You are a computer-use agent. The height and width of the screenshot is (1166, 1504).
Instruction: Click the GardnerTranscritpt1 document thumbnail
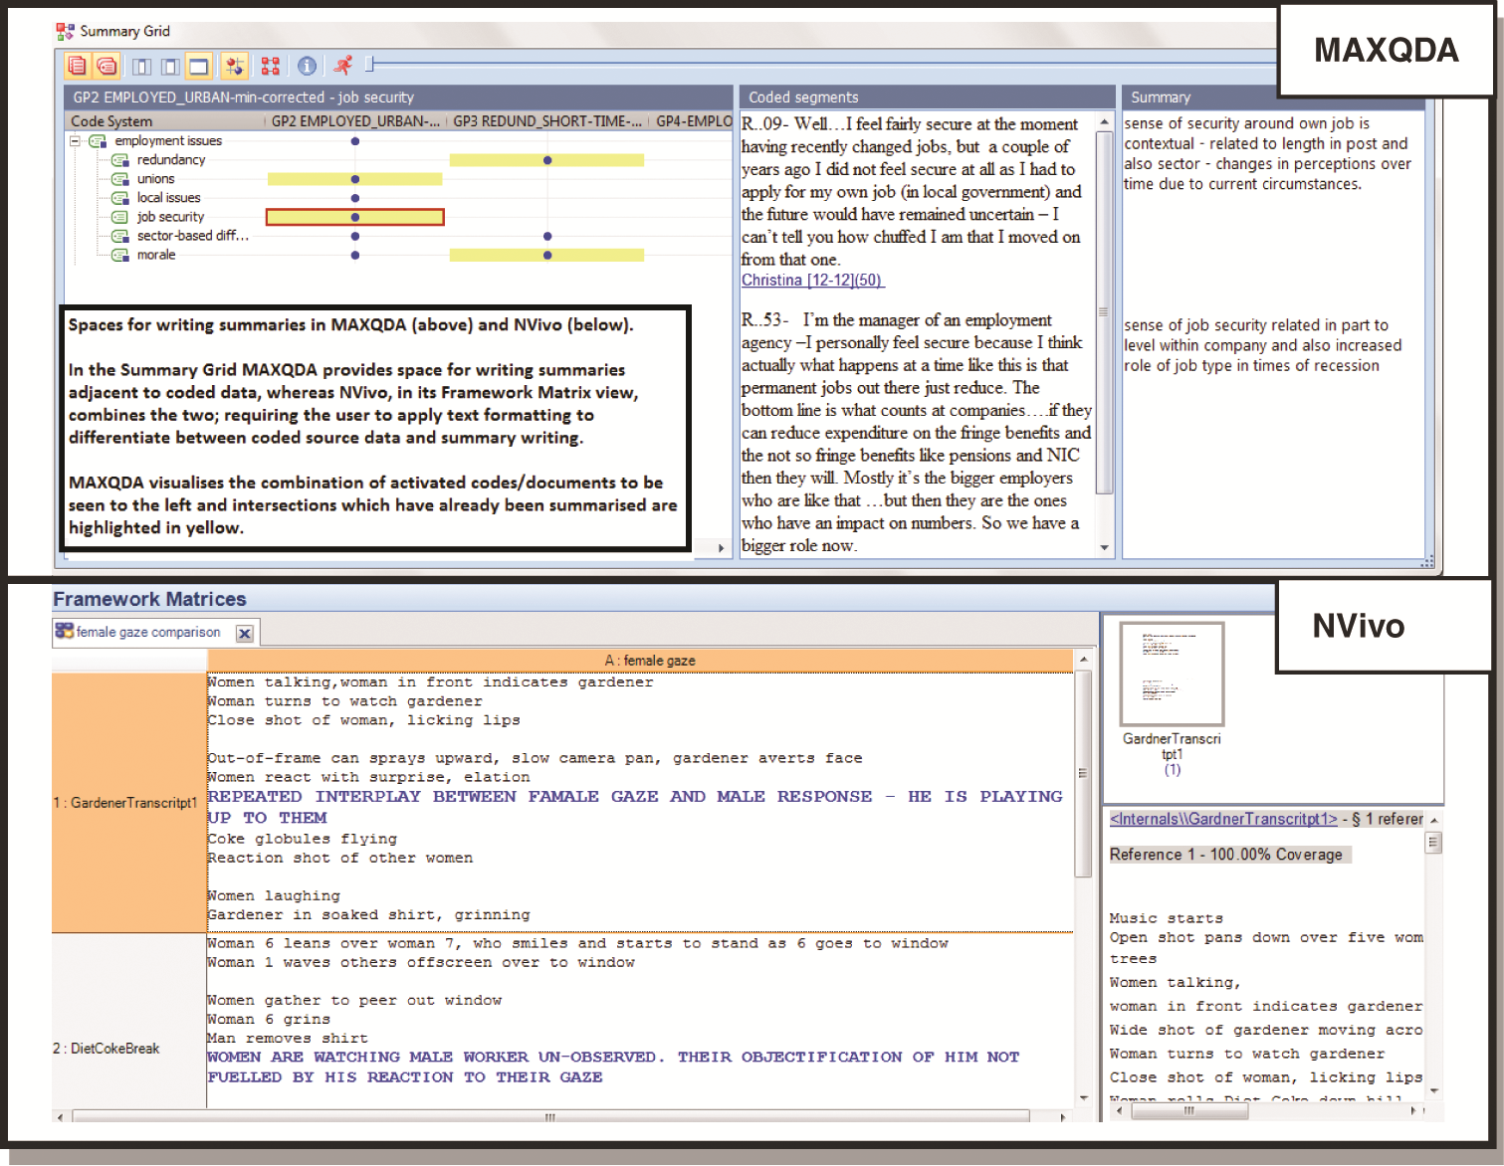click(1172, 674)
